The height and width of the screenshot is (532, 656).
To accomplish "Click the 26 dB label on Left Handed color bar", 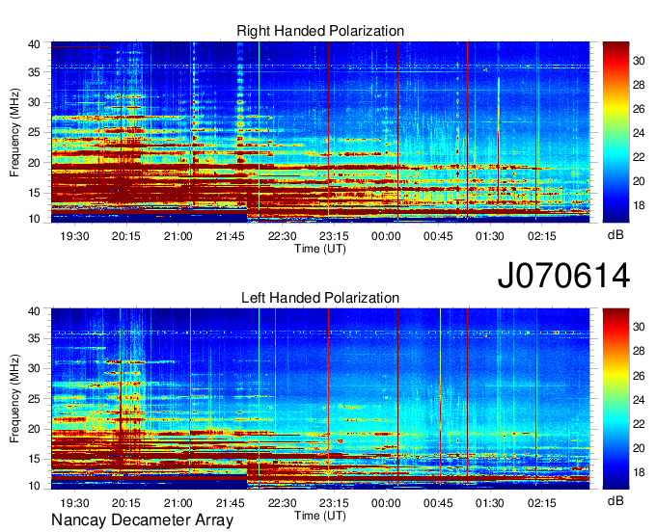I will [x=639, y=376].
